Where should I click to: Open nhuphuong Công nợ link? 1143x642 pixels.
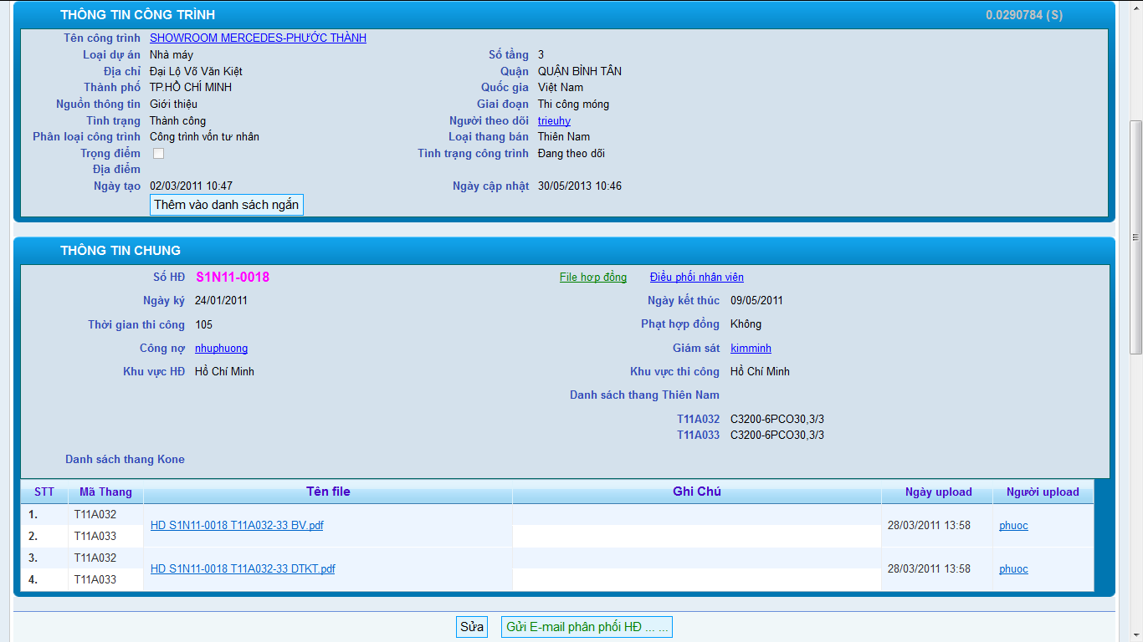[x=221, y=348]
